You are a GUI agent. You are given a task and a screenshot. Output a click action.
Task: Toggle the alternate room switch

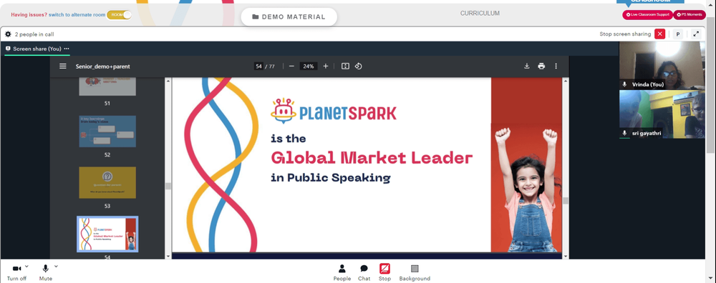point(119,15)
